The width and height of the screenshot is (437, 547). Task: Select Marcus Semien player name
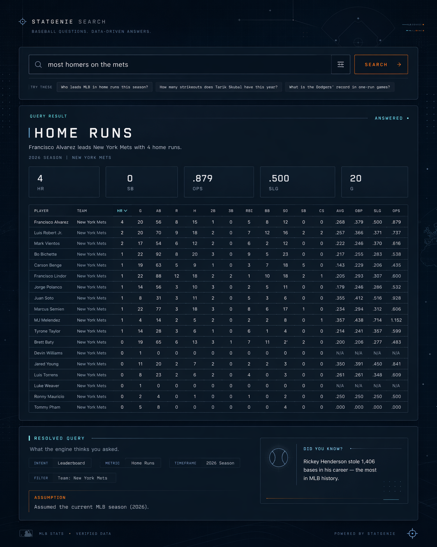(x=49, y=309)
